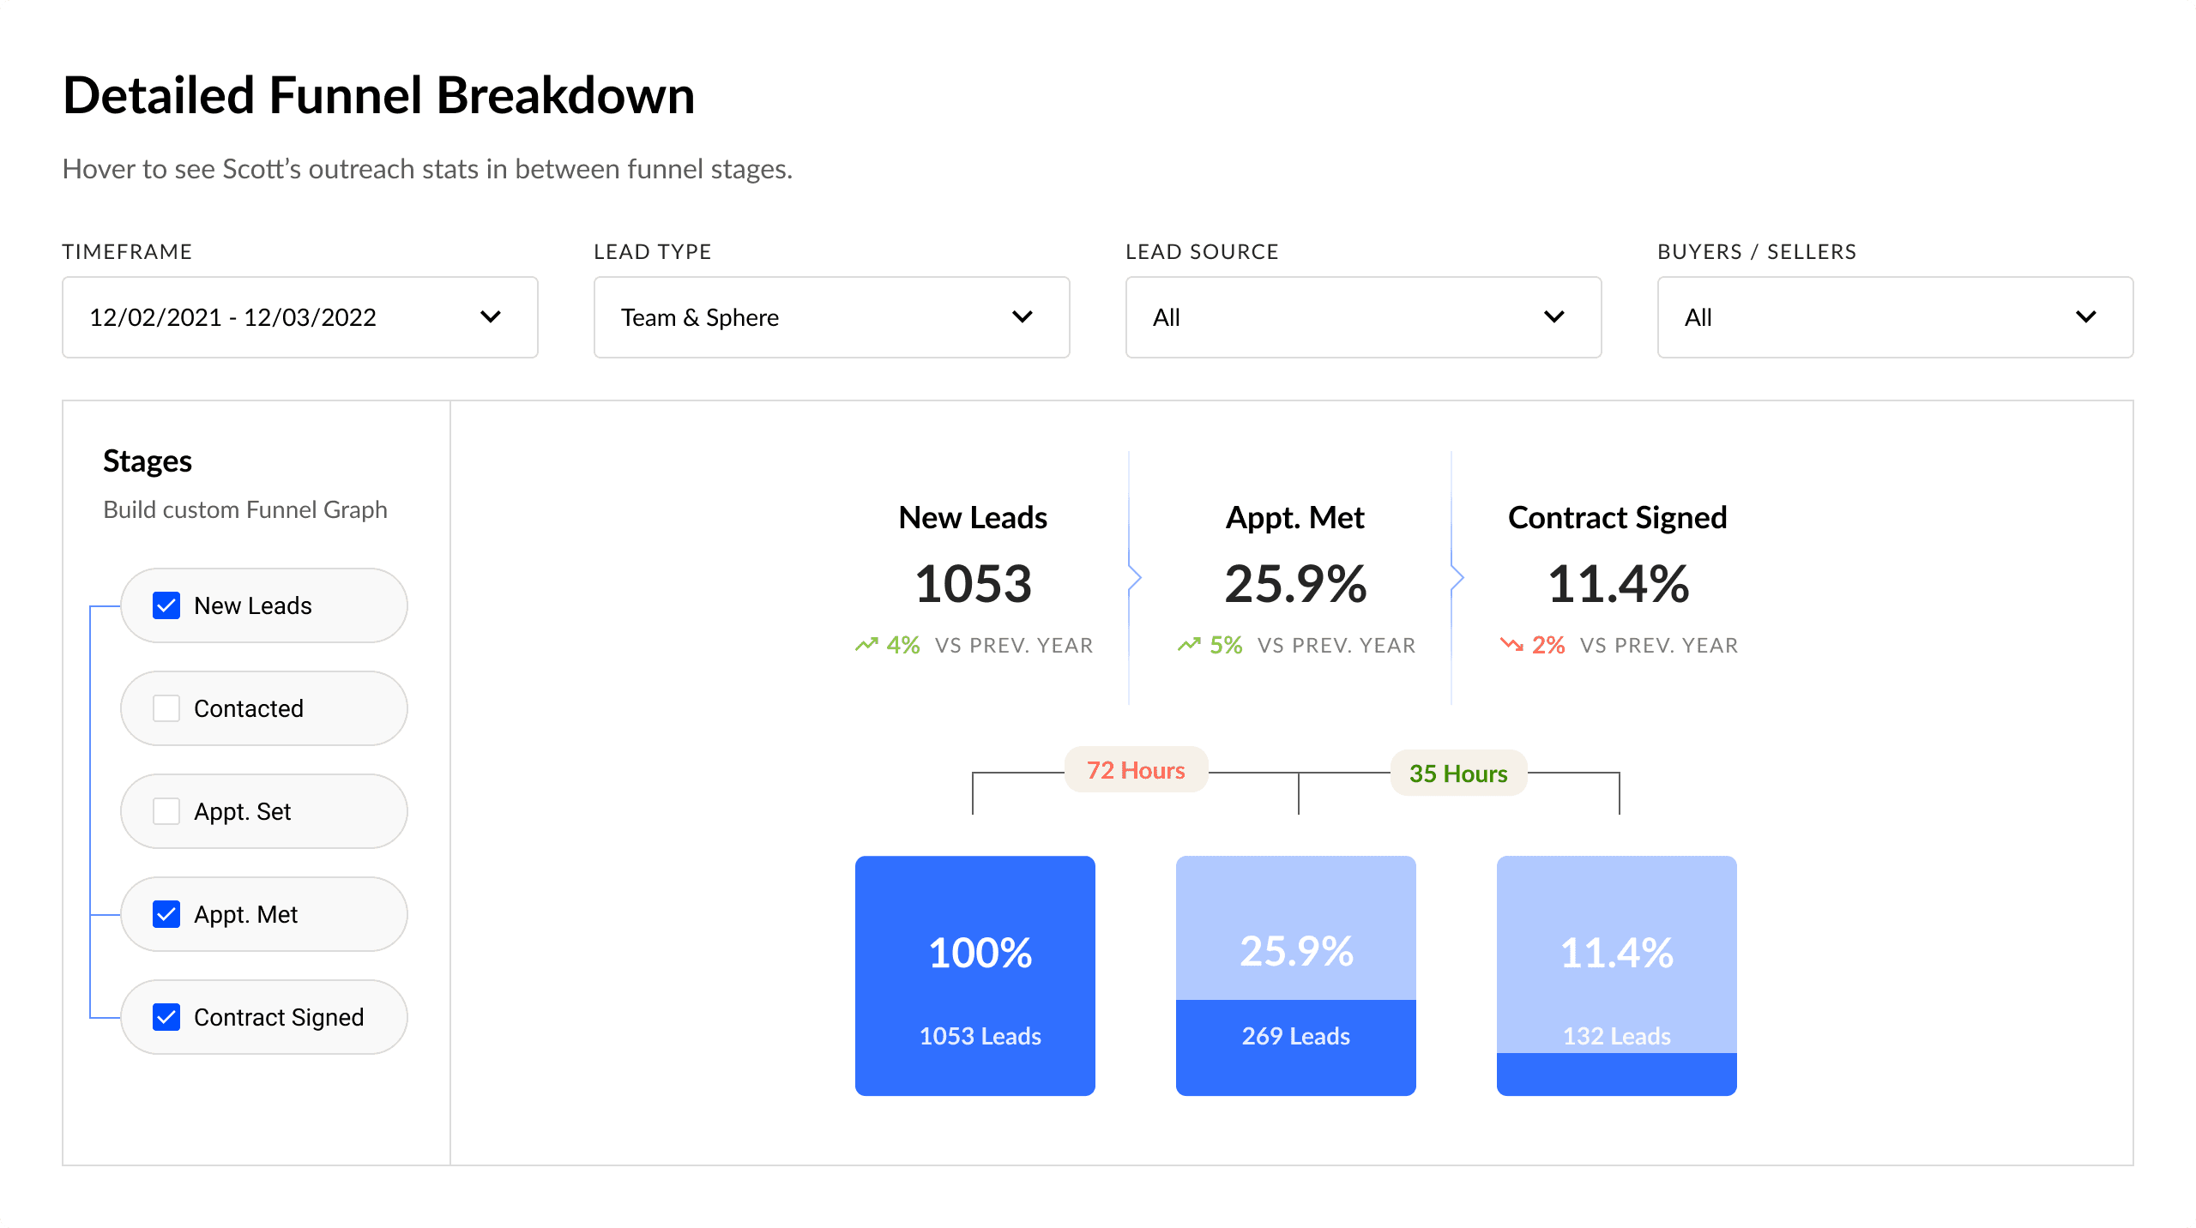Enable the Contacted stage checkbox

click(x=166, y=708)
